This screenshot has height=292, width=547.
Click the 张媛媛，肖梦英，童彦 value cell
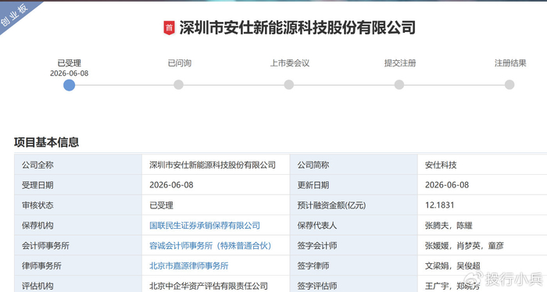tap(482, 246)
